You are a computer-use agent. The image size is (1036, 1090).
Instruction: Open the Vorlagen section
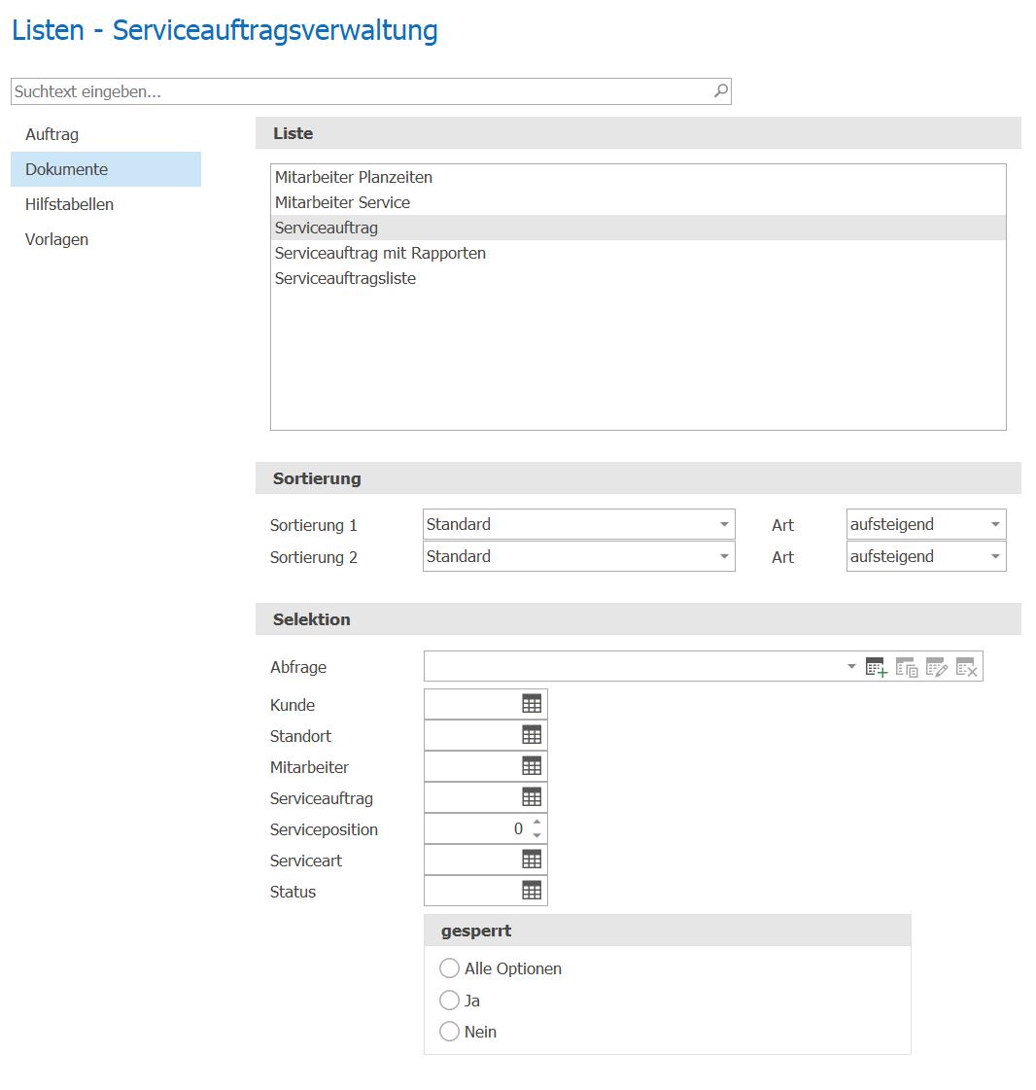106,239
